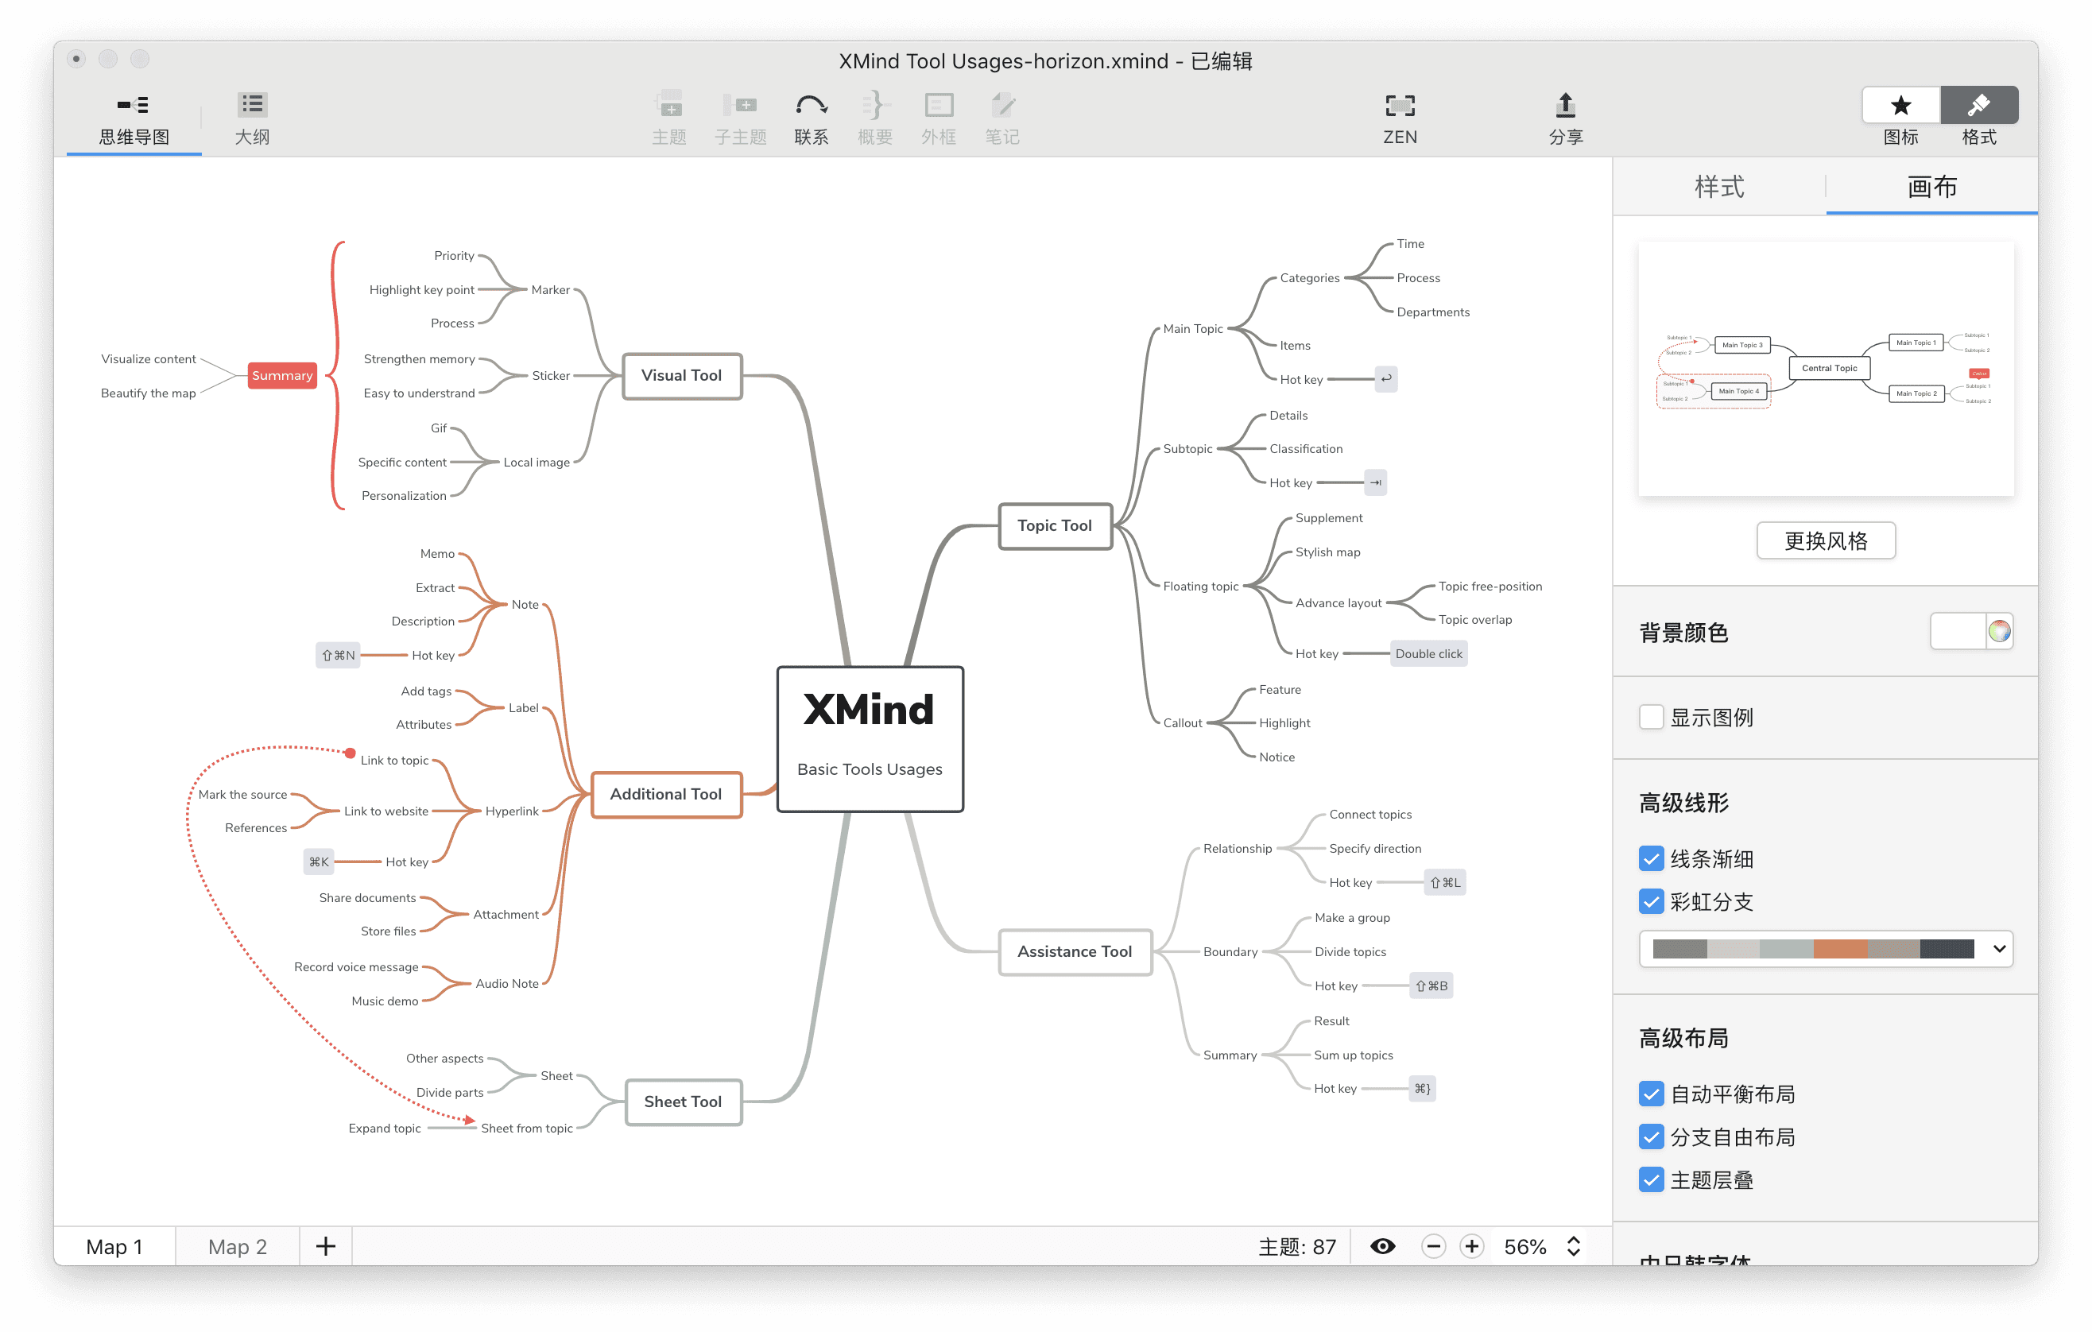Disable Auto Balance Layout (自动平衡布局)

click(x=1651, y=1094)
